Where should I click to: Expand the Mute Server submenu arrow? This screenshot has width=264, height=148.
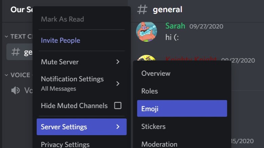117,62
